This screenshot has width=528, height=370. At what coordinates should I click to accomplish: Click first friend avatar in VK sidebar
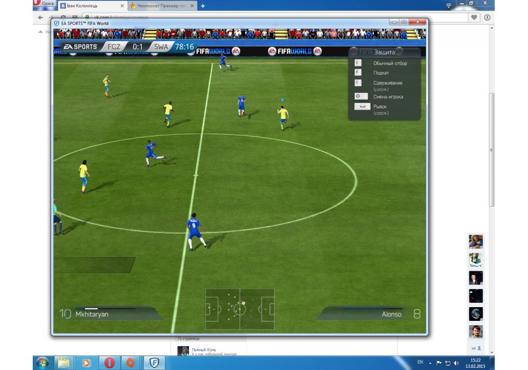click(476, 241)
